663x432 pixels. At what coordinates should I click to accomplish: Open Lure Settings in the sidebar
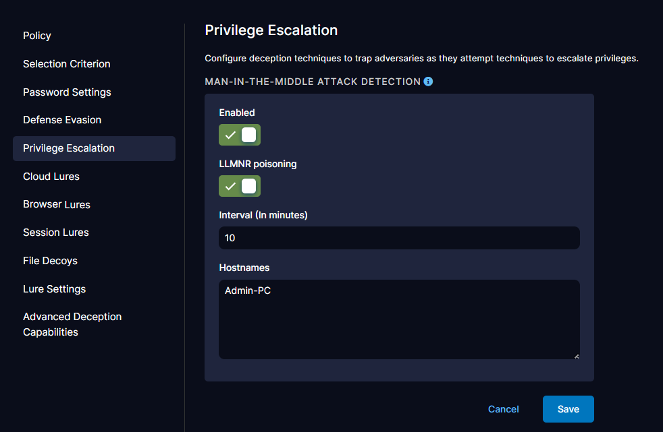tap(55, 289)
